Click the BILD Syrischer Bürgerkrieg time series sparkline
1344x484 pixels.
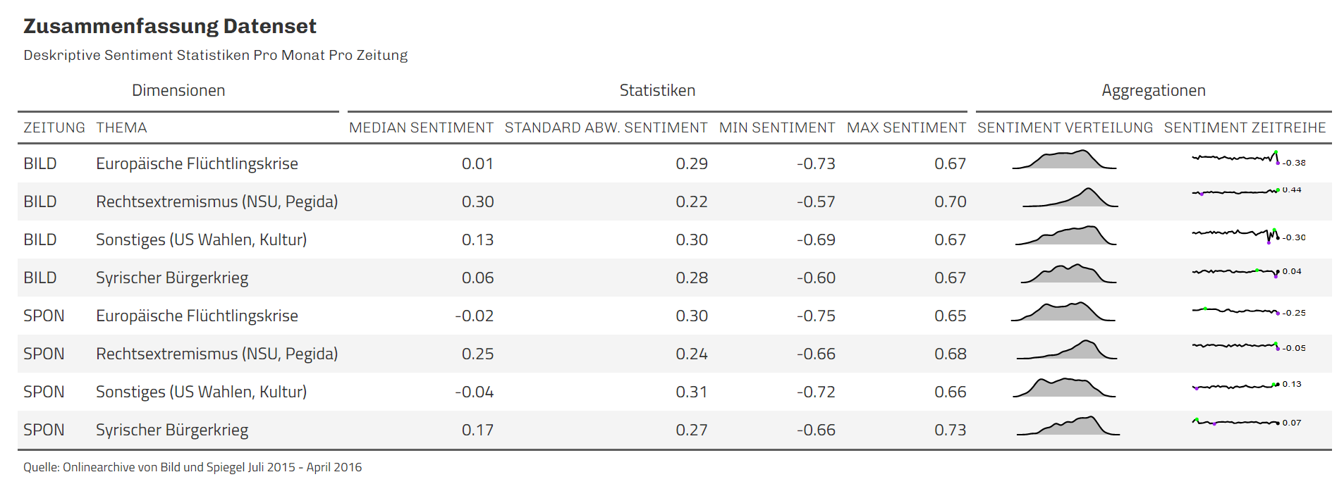point(1235,272)
